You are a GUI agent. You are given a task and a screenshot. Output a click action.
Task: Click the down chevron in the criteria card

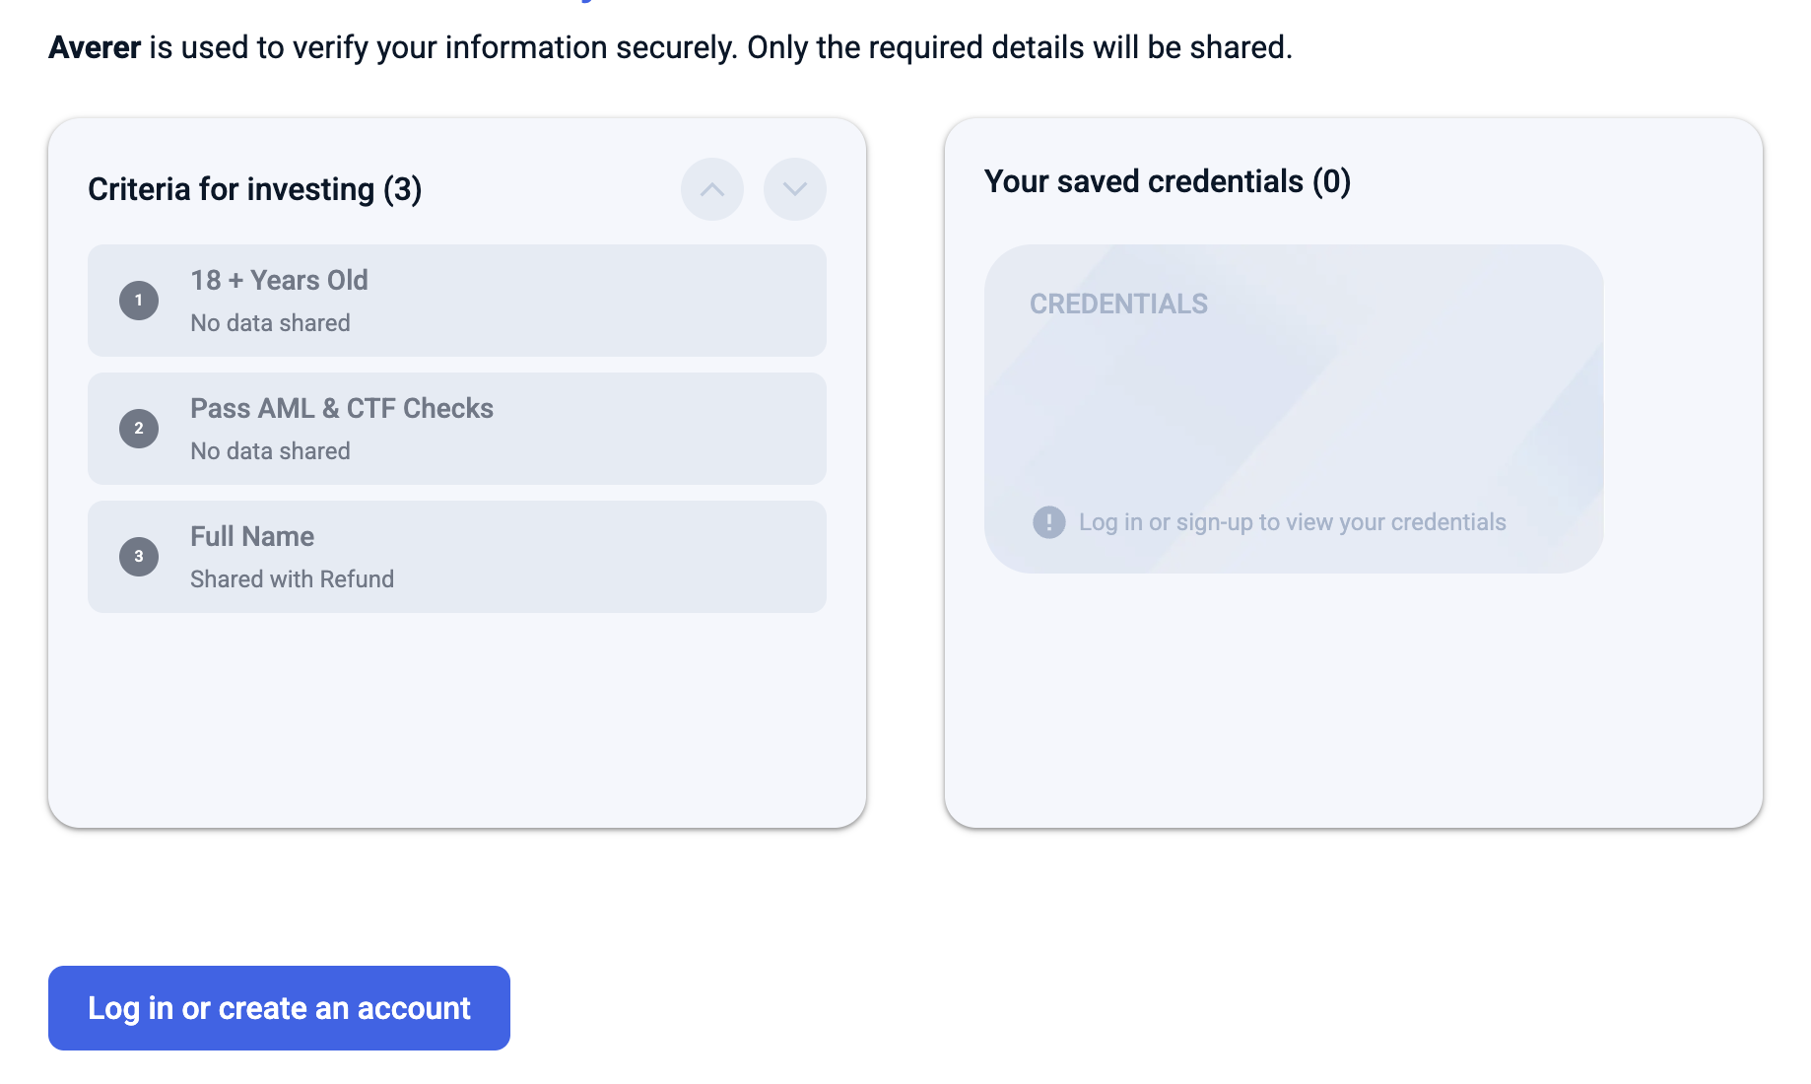tap(794, 189)
